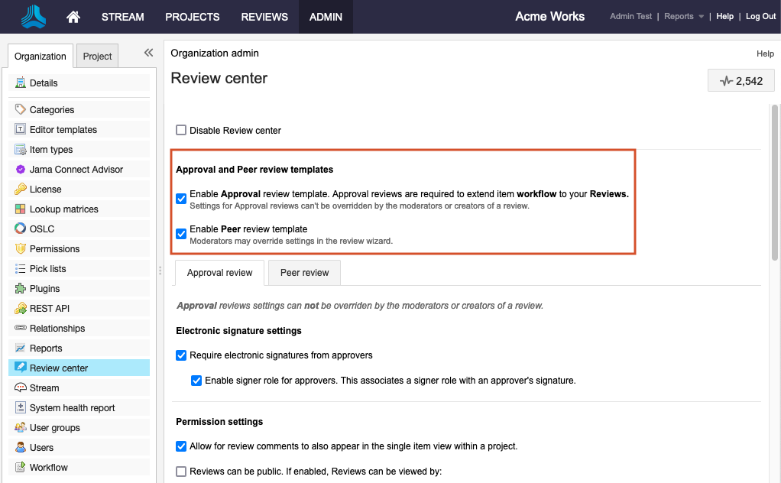Expand the Reports dropdown in header
The height and width of the screenshot is (483, 781).
(684, 17)
